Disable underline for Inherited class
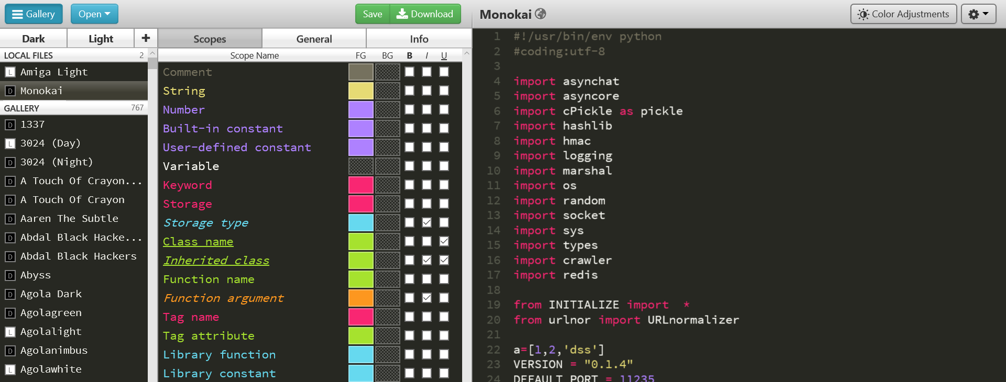This screenshot has width=1006, height=382. point(444,260)
